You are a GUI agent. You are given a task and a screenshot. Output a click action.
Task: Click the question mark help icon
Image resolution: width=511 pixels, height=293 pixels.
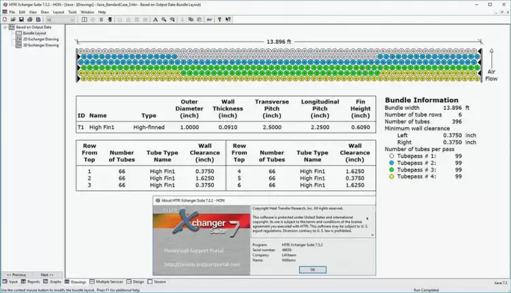219,20
